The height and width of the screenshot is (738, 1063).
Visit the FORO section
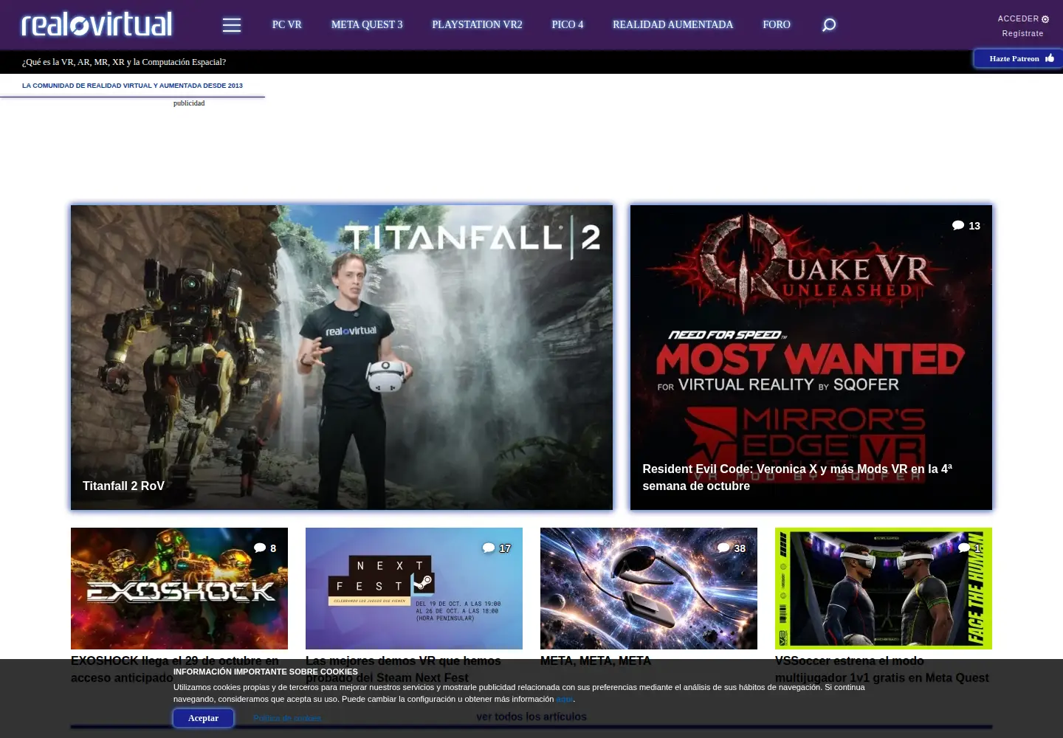pos(777,25)
